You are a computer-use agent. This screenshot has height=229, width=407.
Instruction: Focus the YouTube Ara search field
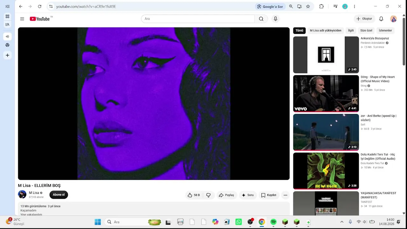tap(198, 19)
